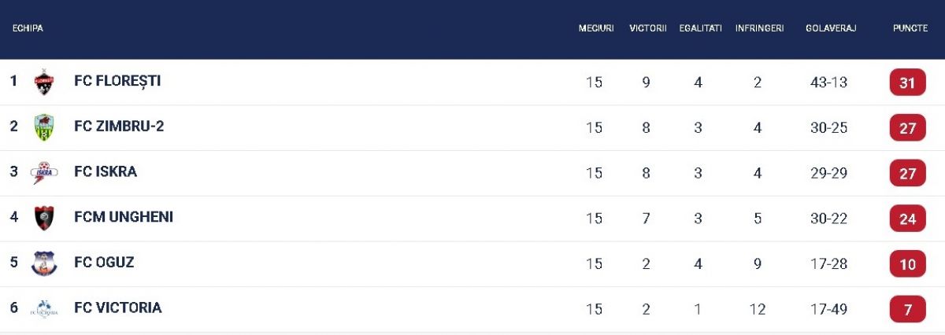The width and height of the screenshot is (945, 335).
Task: Select the FC Iskra team name
Action: pyautogui.click(x=106, y=171)
